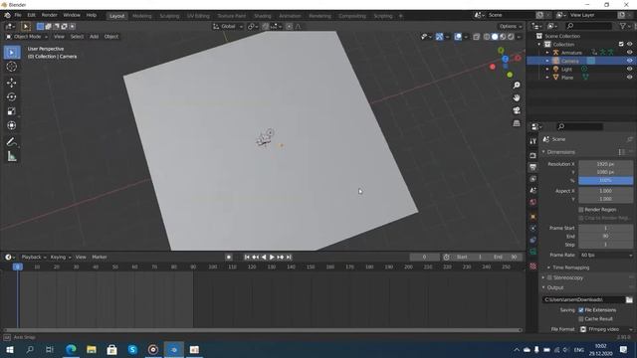Select the Rotate tool
This screenshot has width=637, height=358.
[12, 97]
